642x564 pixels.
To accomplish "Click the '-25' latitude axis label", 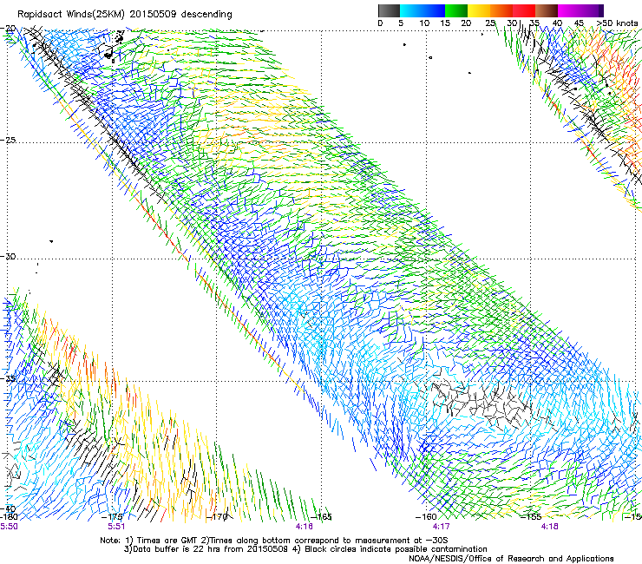I will [x=8, y=140].
